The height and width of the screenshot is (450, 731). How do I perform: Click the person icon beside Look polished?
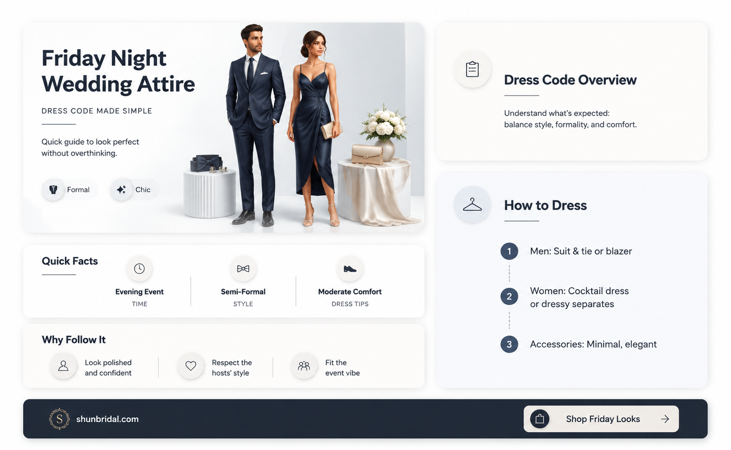pyautogui.click(x=64, y=366)
